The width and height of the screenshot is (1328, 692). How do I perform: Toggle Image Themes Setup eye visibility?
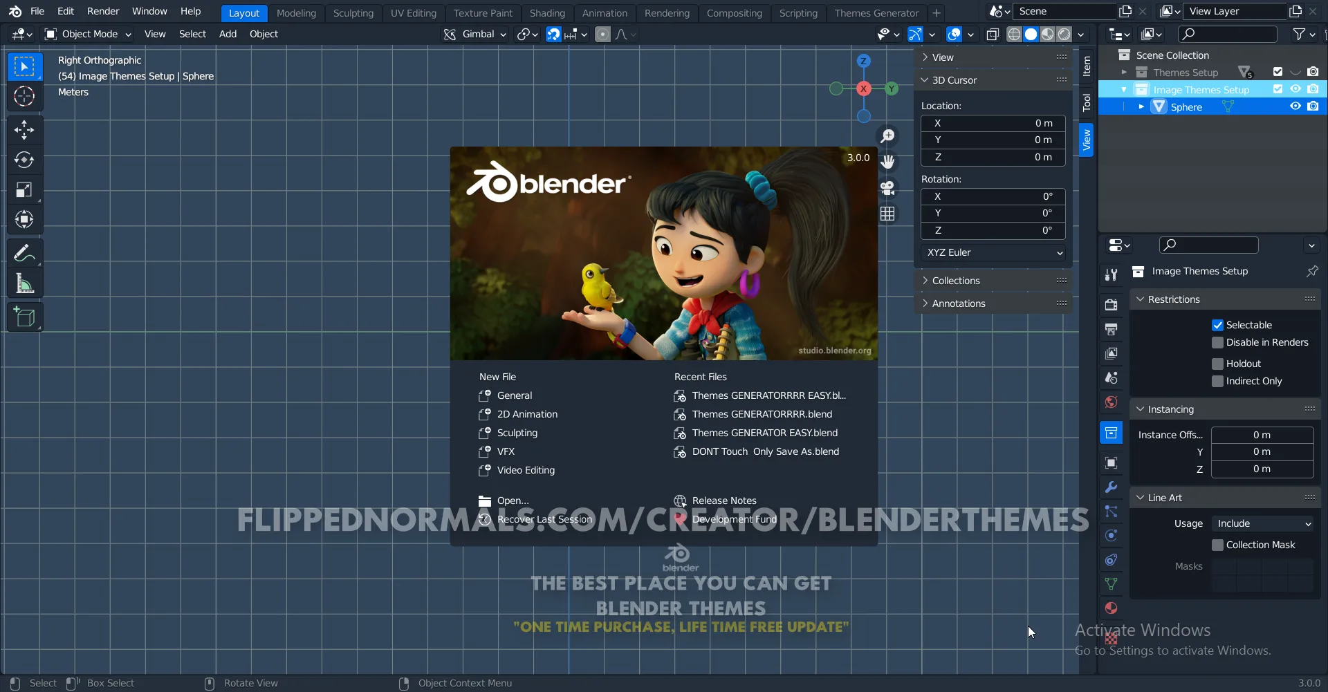[1295, 89]
